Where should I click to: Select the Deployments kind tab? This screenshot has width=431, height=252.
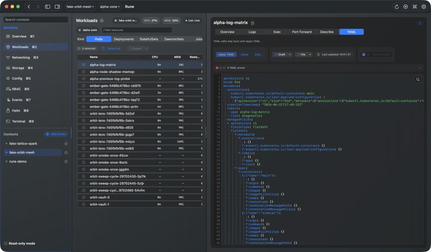pos(124,39)
